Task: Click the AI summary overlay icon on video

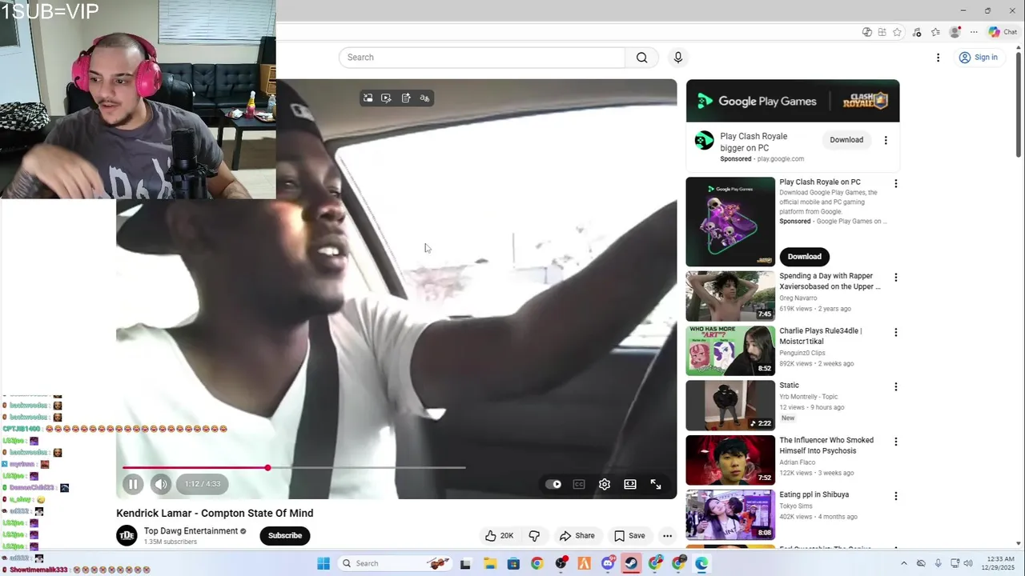Action: pyautogui.click(x=406, y=98)
